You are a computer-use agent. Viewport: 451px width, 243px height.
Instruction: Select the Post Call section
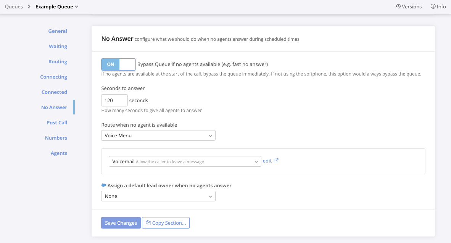pyautogui.click(x=57, y=123)
